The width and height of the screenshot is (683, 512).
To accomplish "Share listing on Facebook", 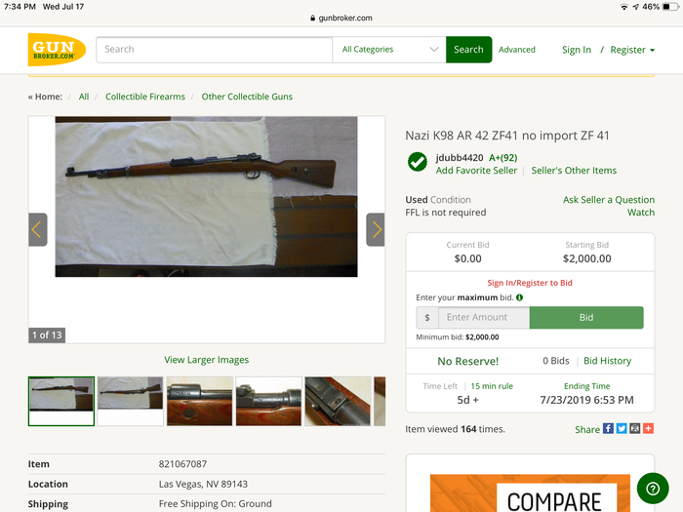I will coord(609,429).
